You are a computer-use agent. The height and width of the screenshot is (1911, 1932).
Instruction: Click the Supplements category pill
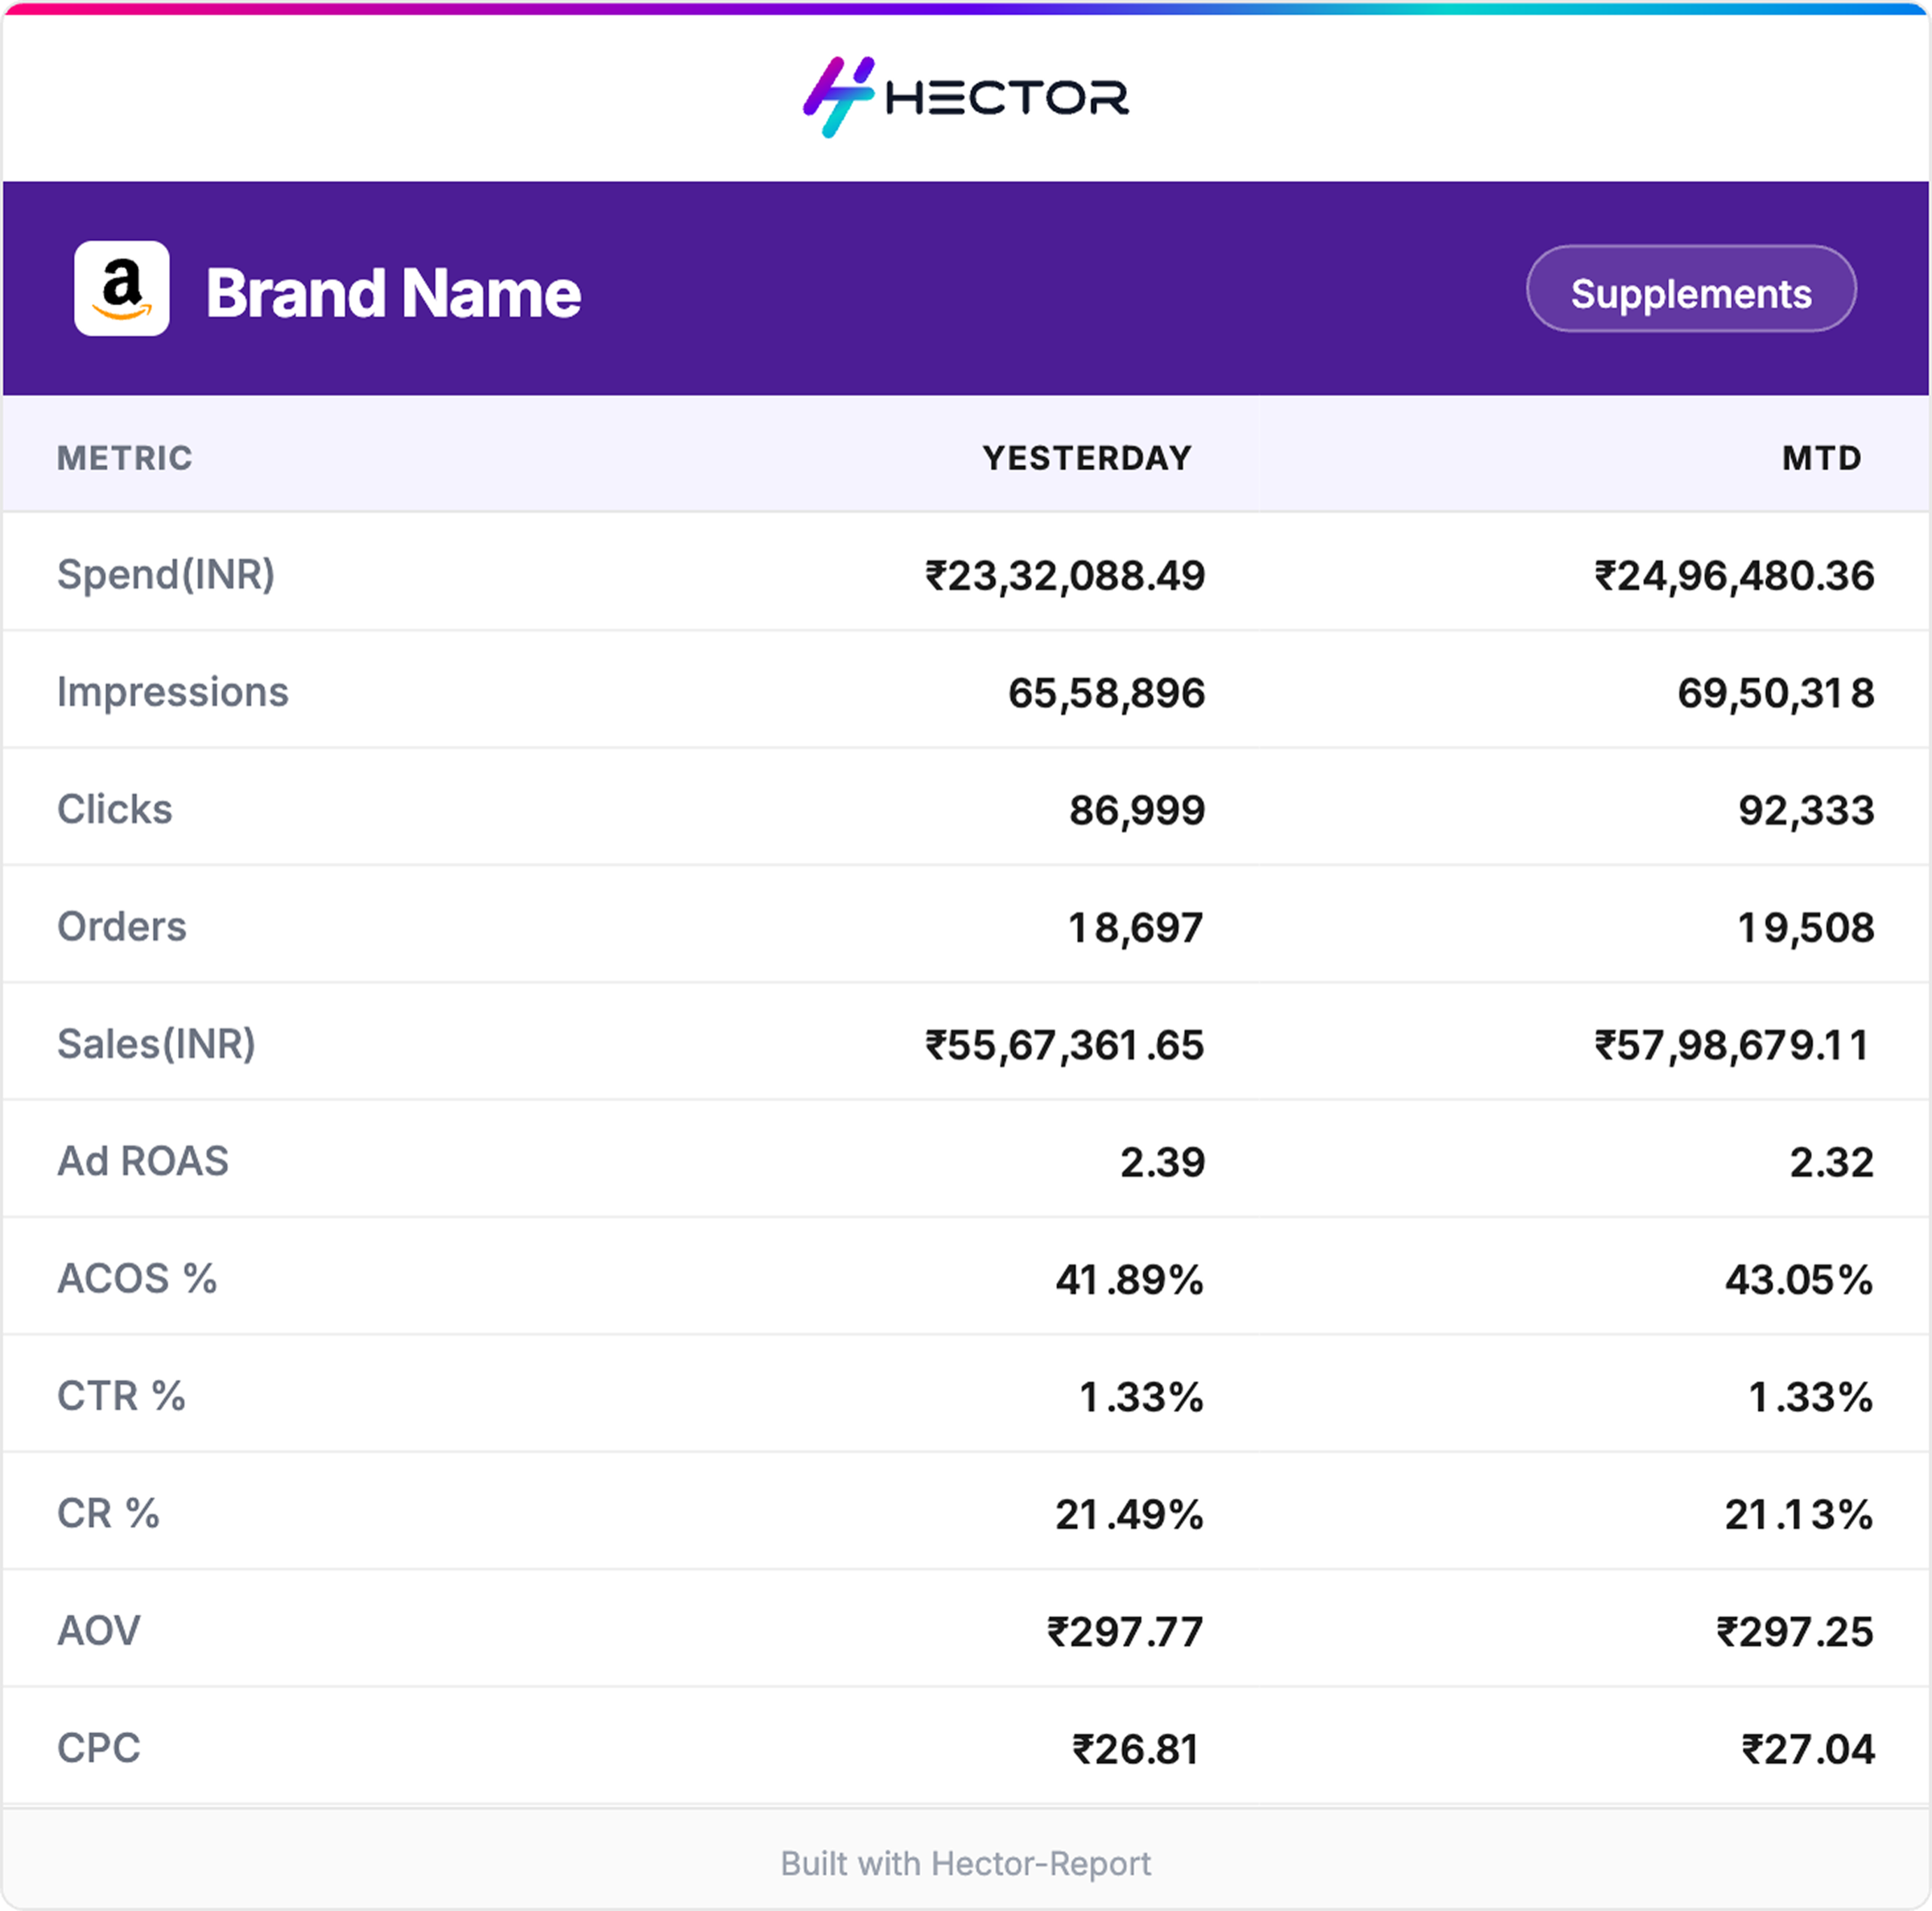click(1691, 289)
